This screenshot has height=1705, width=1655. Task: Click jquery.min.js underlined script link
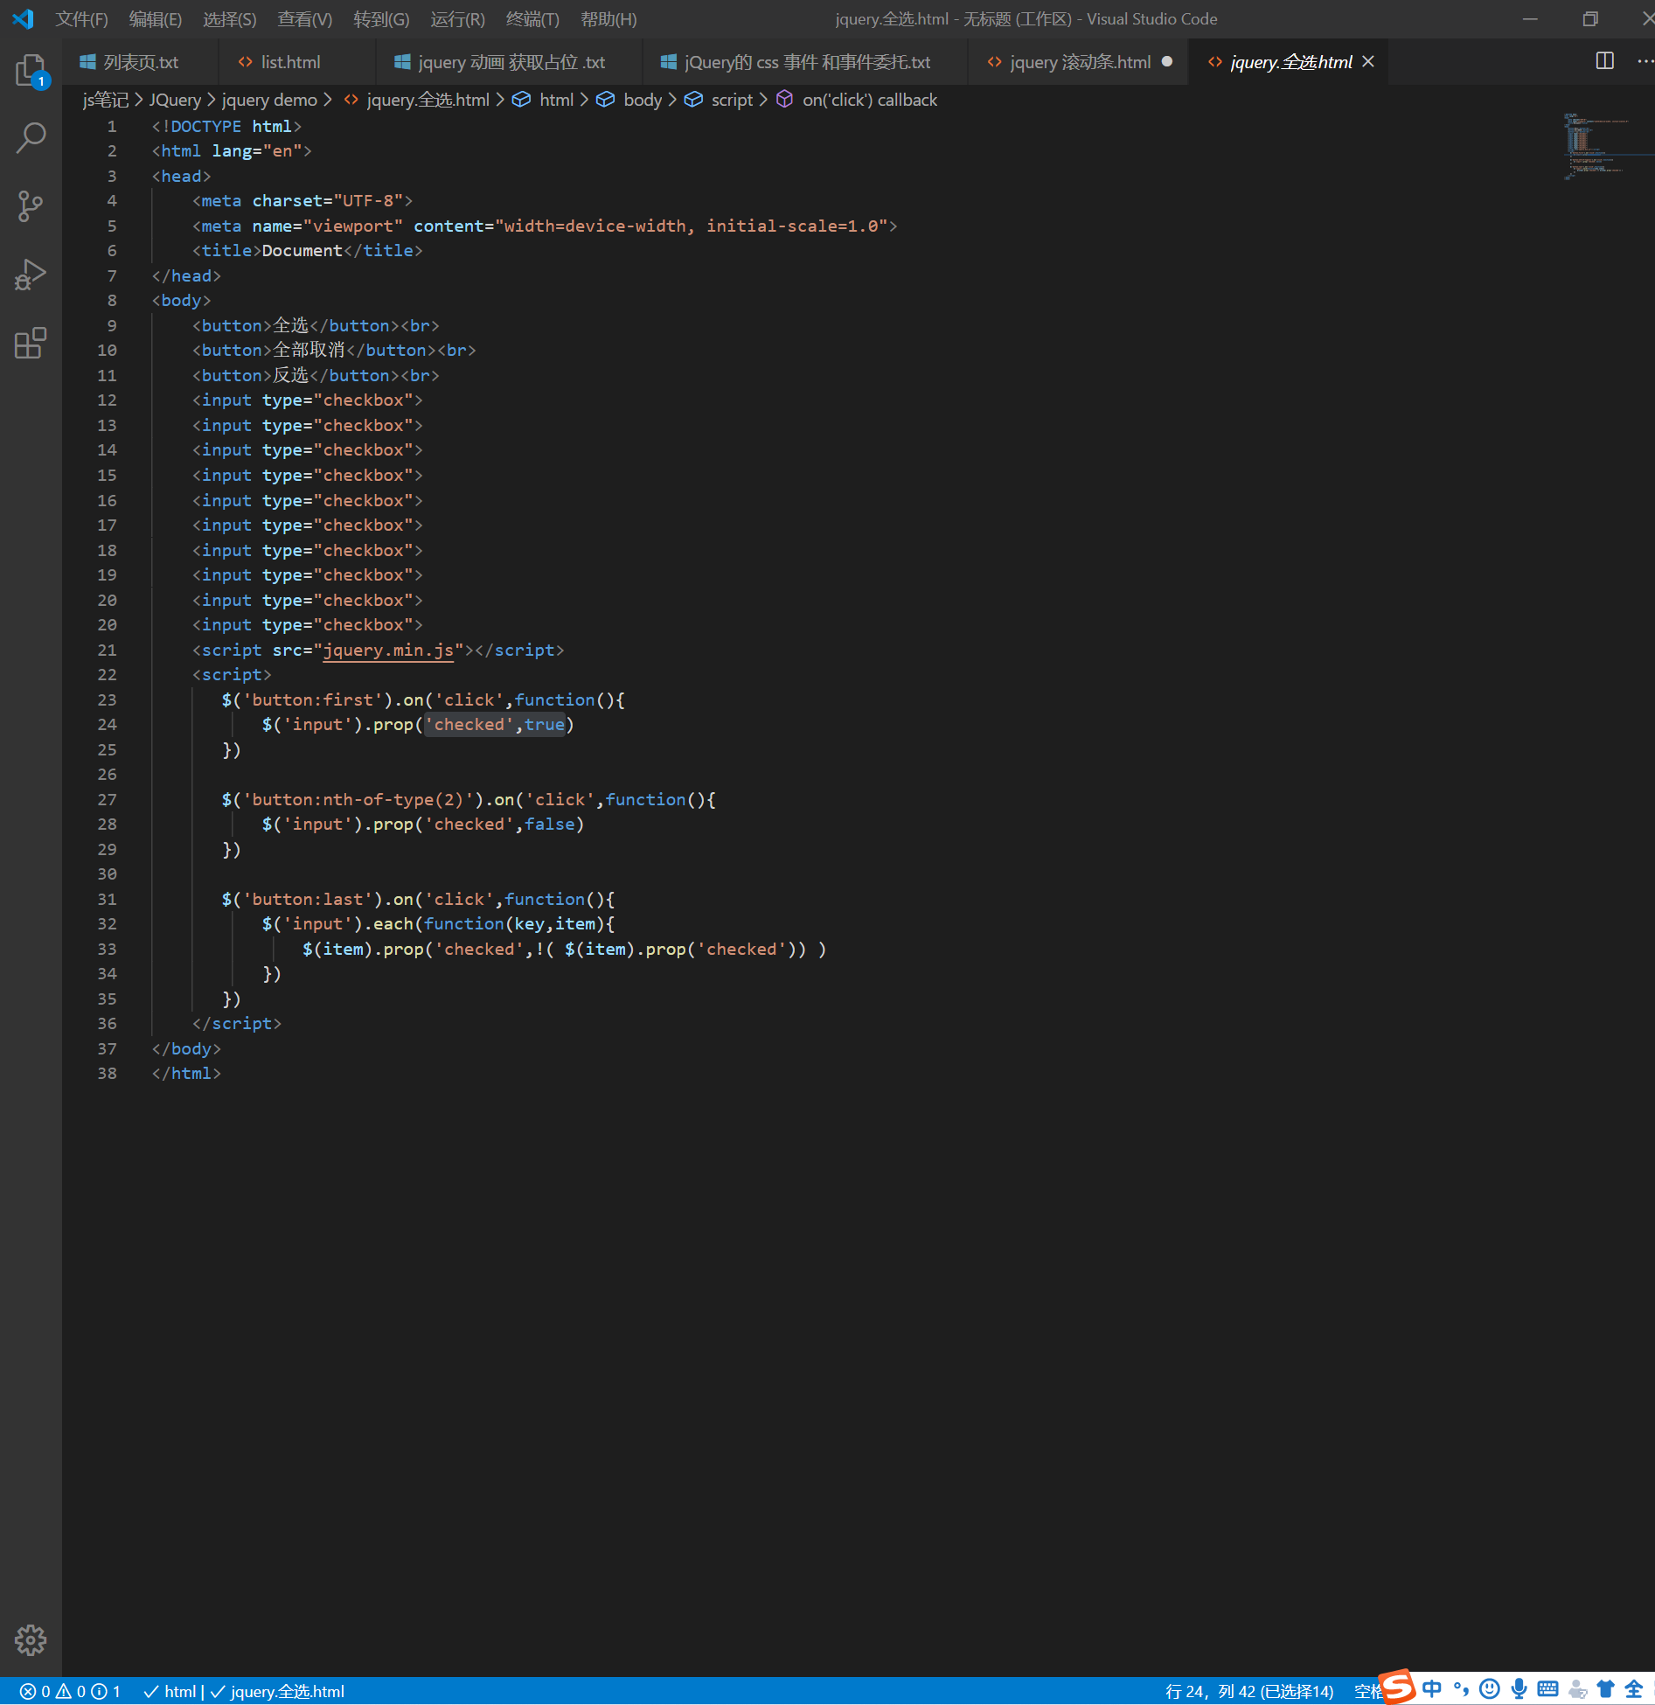pyautogui.click(x=388, y=650)
